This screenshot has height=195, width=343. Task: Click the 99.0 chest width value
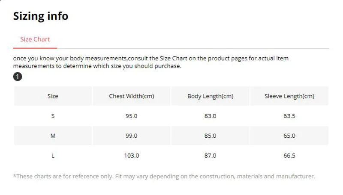coord(132,136)
